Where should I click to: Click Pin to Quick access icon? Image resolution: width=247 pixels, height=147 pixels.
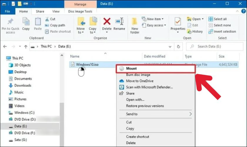10,22
